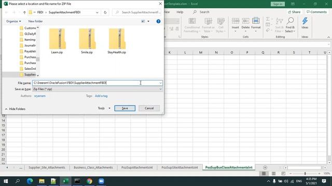Select the SalesOrd folder in the tree
Screen dimensions: 332x186
pyautogui.click(x=27, y=69)
